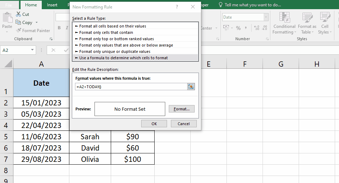The height and width of the screenshot is (183, 339).
Task: Expand accounting format dropdown arrow
Action: point(232,28)
